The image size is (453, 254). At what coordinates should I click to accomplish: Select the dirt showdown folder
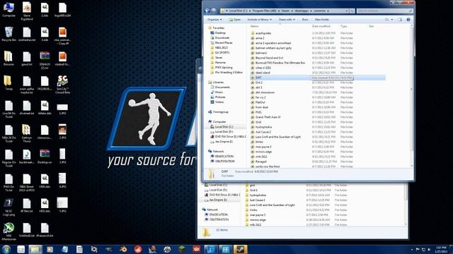click(265, 92)
